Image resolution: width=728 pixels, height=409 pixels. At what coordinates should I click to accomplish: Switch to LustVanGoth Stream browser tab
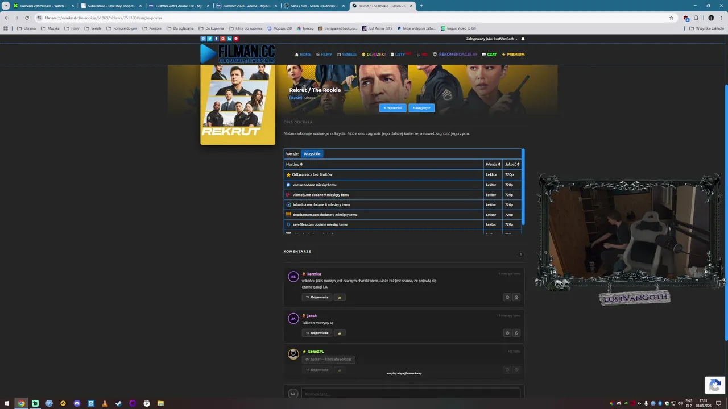click(45, 6)
